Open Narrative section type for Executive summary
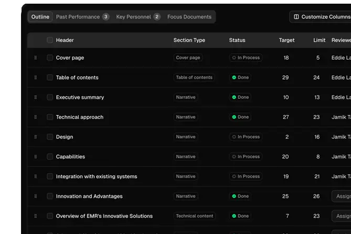Viewport: 351px width, 234px height. (186, 97)
